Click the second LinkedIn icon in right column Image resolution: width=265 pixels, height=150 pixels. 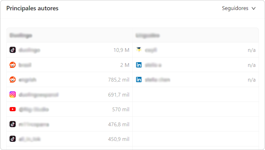pyautogui.click(x=139, y=80)
